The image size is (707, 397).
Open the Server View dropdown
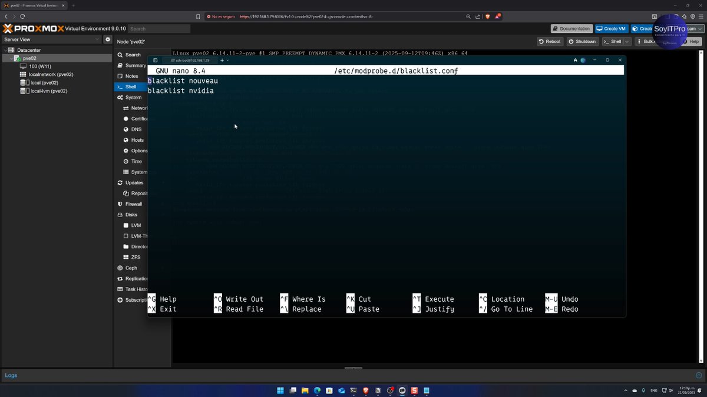[x=97, y=38]
